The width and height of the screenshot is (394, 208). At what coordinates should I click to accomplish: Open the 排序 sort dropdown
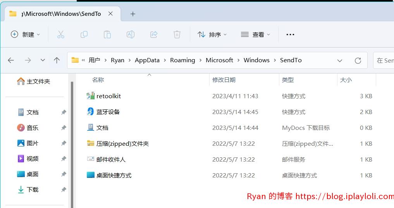tap(212, 34)
